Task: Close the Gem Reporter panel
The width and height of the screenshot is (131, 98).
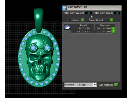Action: (119, 8)
